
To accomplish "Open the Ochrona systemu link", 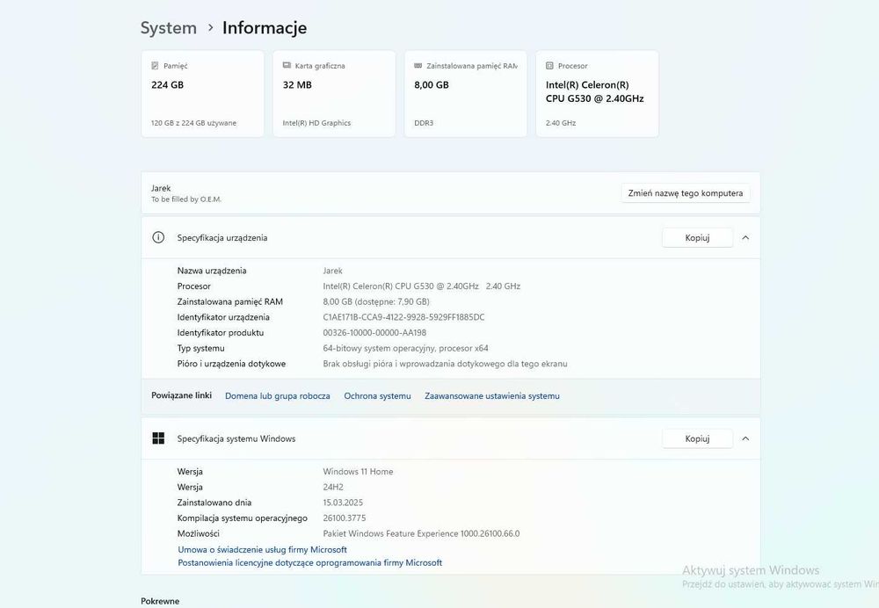I will 377,396.
